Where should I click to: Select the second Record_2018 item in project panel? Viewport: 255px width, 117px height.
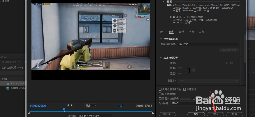click(12, 88)
